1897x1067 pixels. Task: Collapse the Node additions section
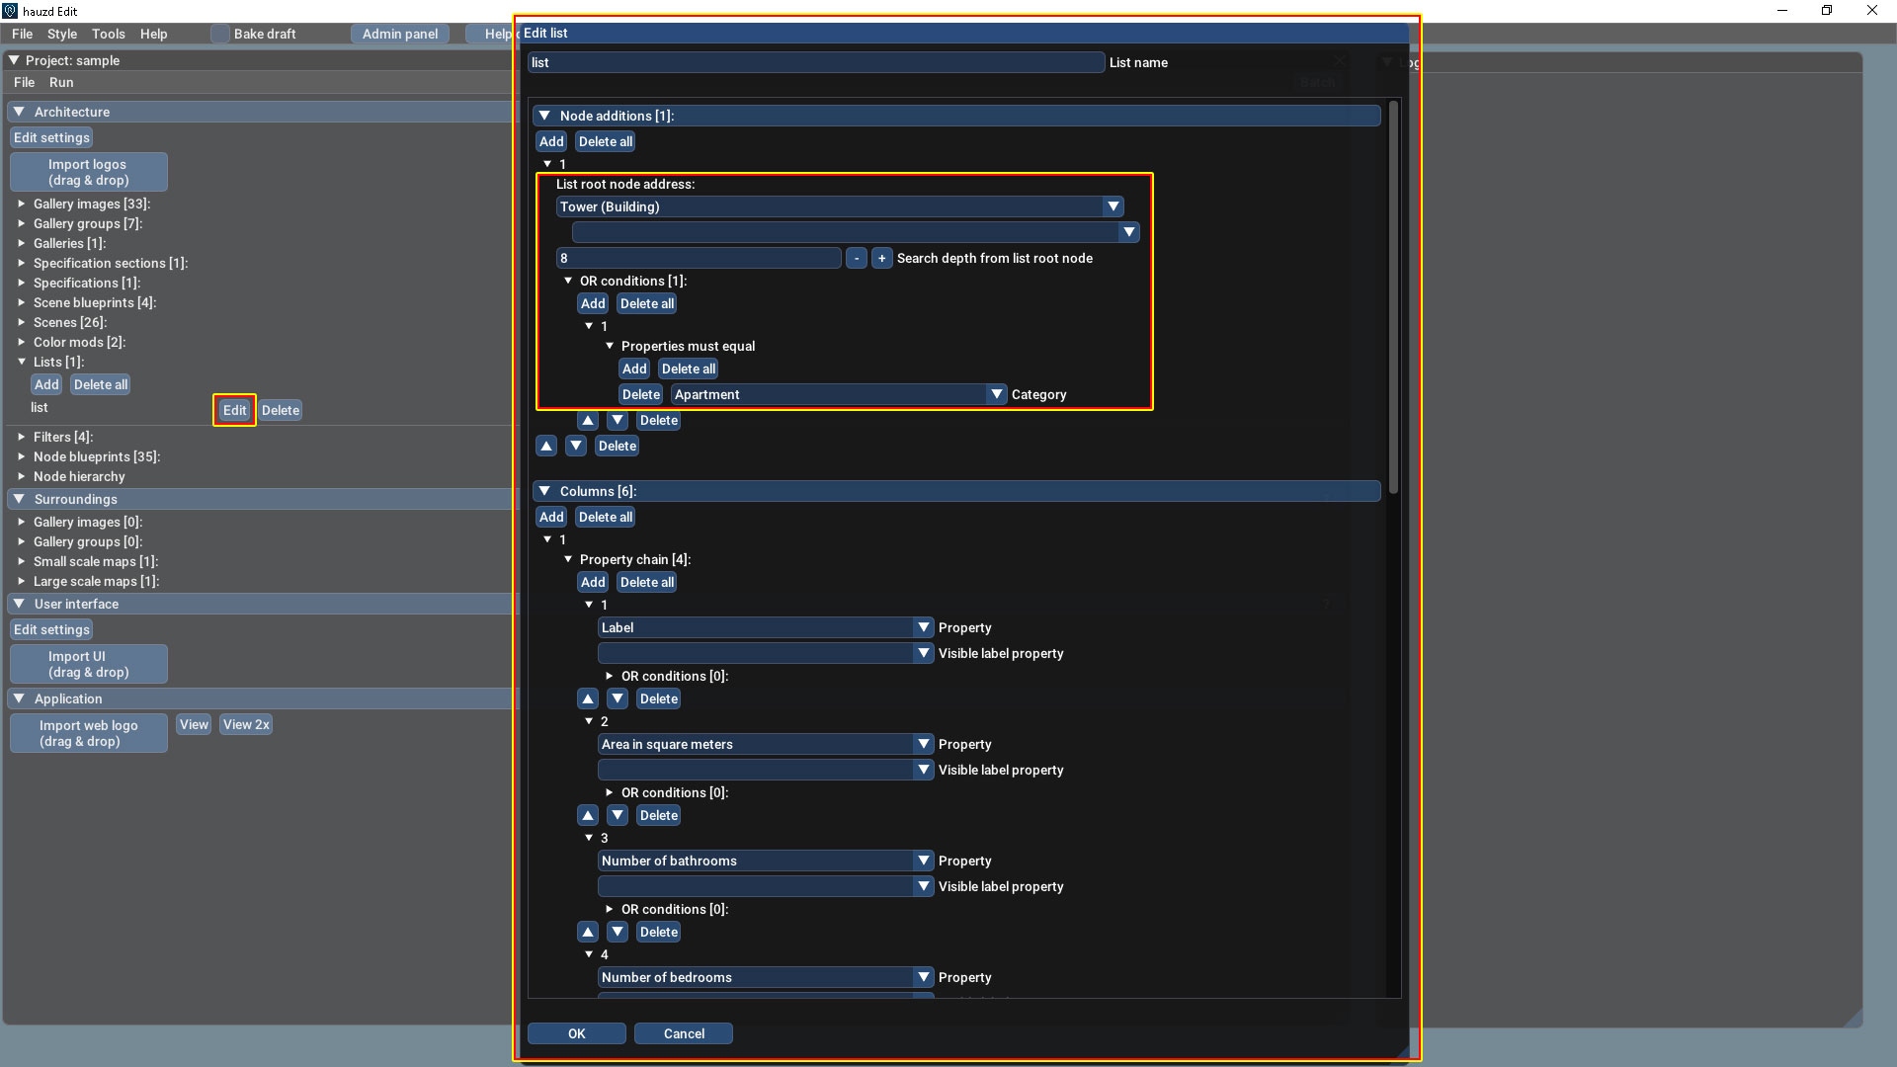coord(544,116)
